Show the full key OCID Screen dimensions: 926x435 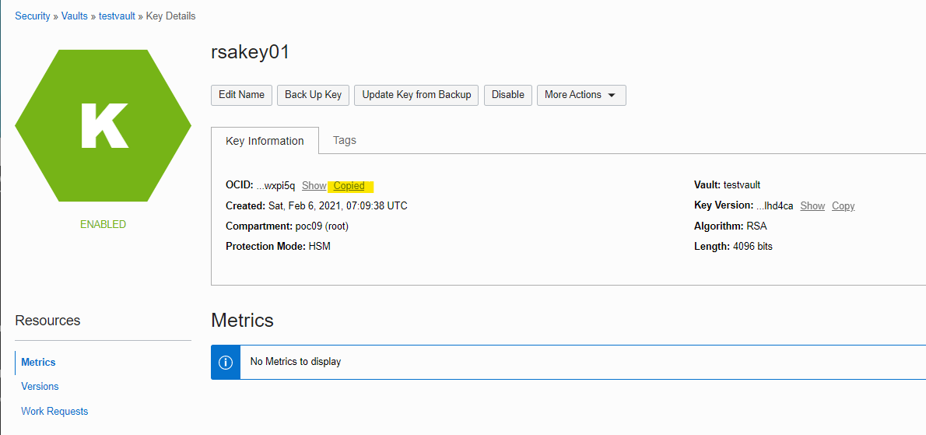click(314, 186)
